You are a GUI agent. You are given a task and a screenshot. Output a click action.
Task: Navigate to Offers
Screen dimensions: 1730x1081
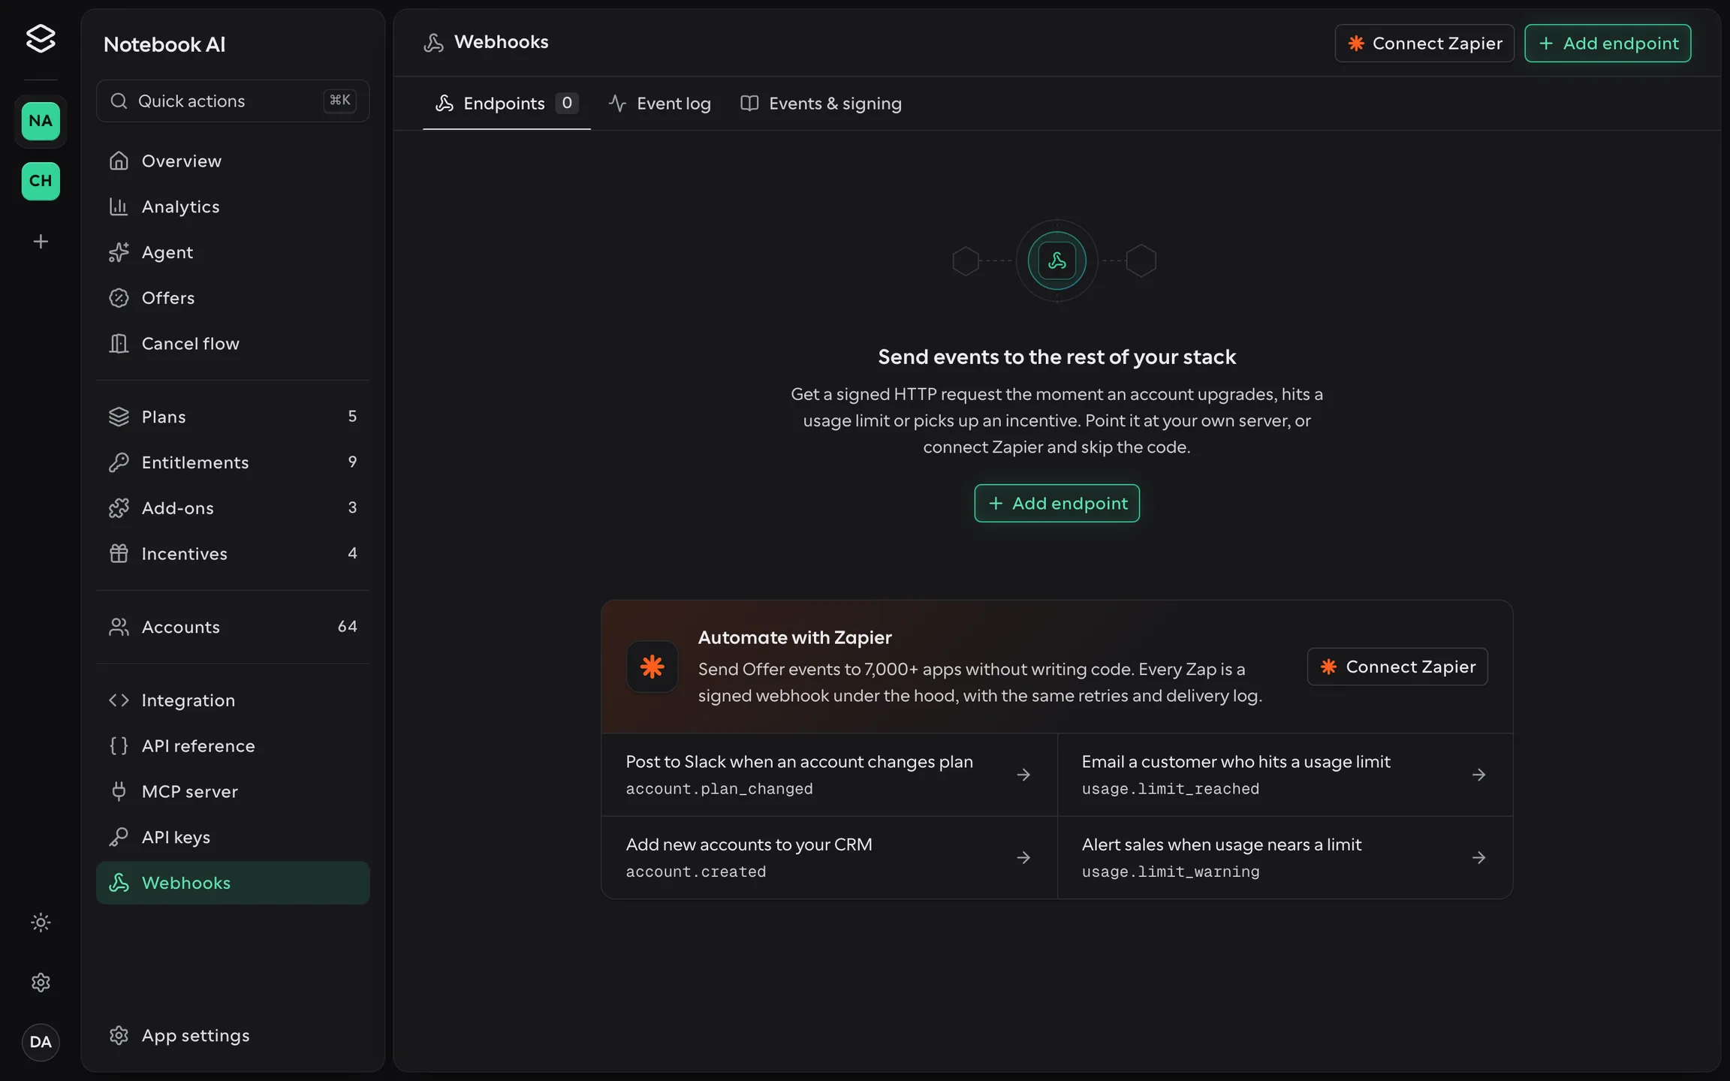point(233,298)
